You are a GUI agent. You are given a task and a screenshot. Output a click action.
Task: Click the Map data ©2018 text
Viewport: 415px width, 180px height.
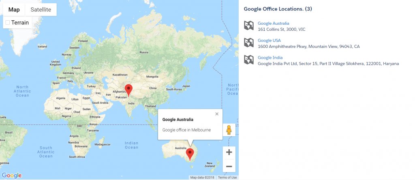tap(202, 177)
